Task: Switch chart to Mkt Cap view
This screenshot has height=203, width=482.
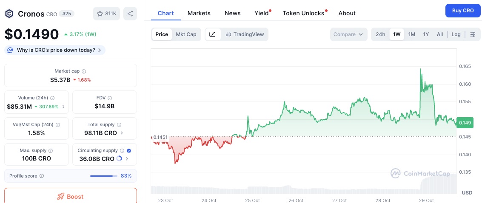Action: tap(186, 34)
